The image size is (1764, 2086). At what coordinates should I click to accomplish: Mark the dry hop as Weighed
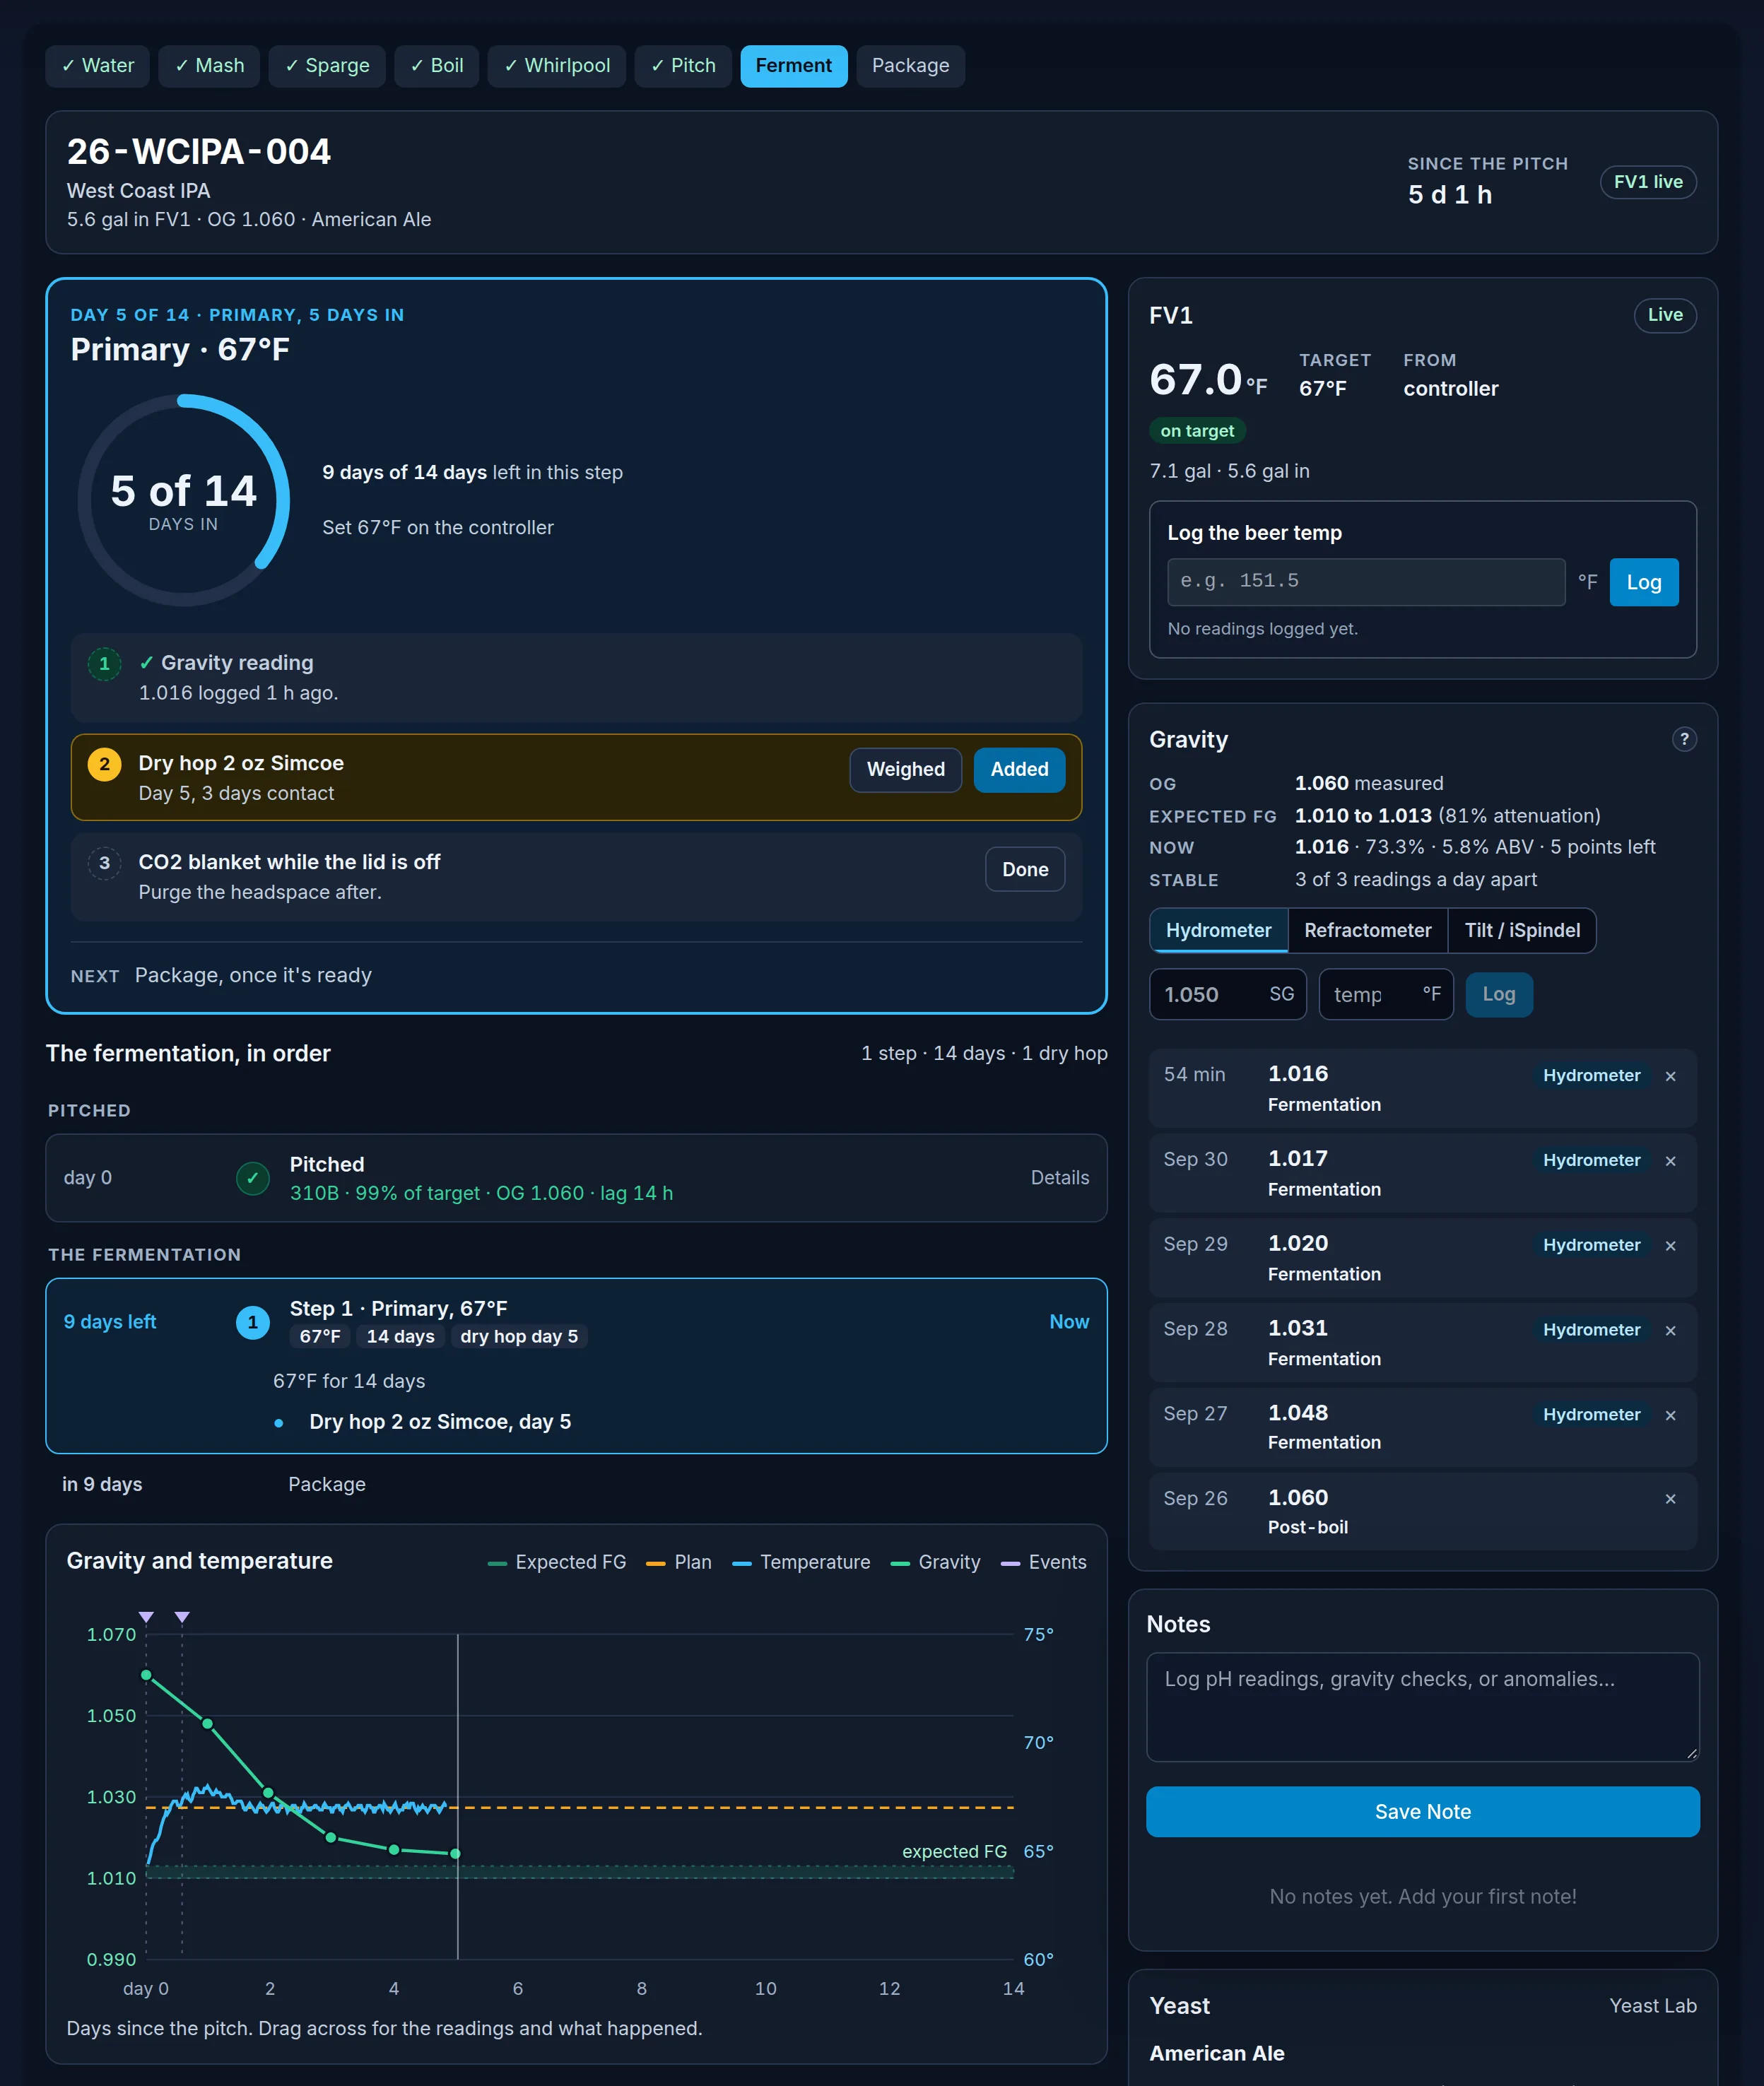click(x=905, y=770)
